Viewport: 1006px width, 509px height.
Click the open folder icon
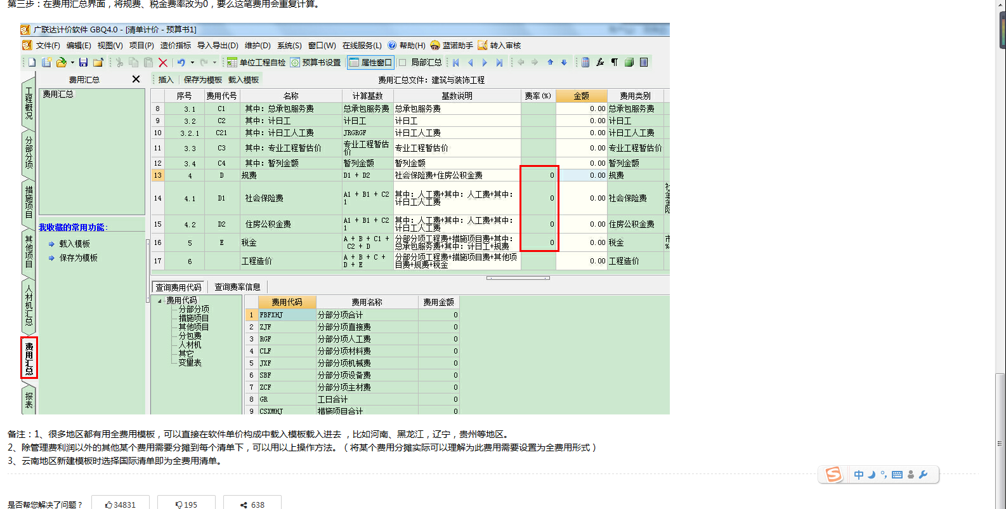[62, 62]
